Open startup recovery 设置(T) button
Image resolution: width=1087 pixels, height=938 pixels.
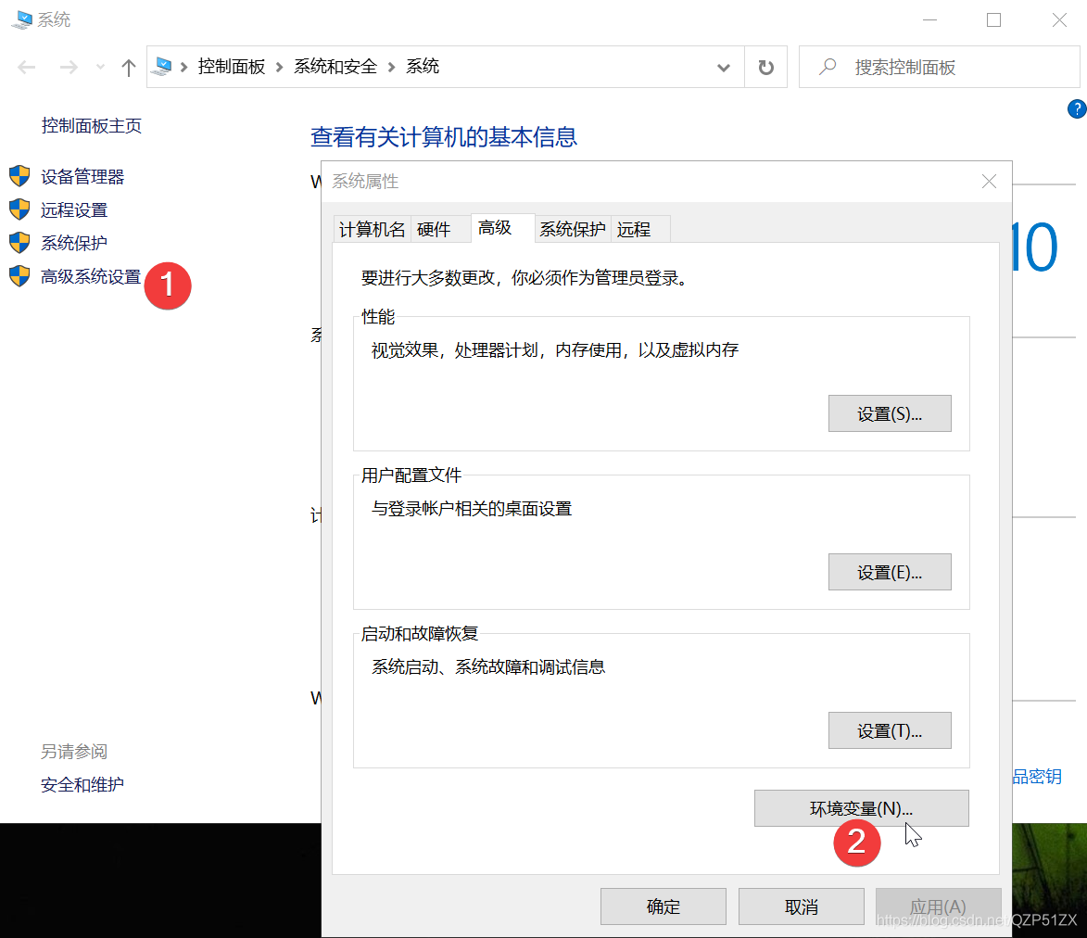pos(890,730)
